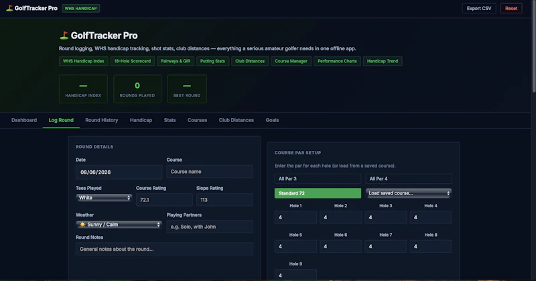The width and height of the screenshot is (536, 281).
Task: Click the Round Notes text field
Action: (x=164, y=249)
